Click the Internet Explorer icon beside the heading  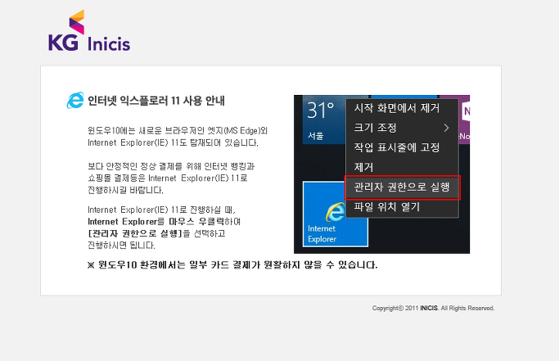click(75, 100)
